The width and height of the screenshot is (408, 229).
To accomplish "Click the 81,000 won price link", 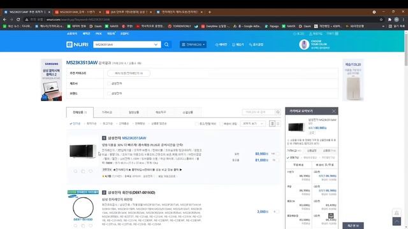I will pos(261,160).
